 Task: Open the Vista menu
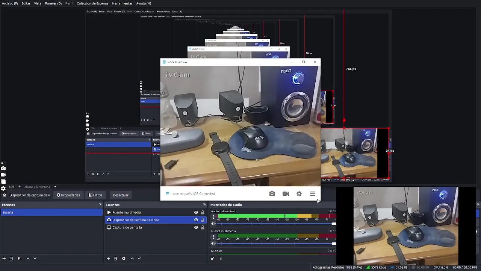(x=38, y=3)
